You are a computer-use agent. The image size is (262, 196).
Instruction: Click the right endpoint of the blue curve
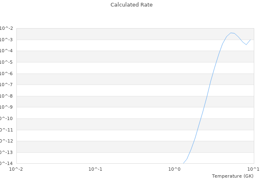point(250,40)
